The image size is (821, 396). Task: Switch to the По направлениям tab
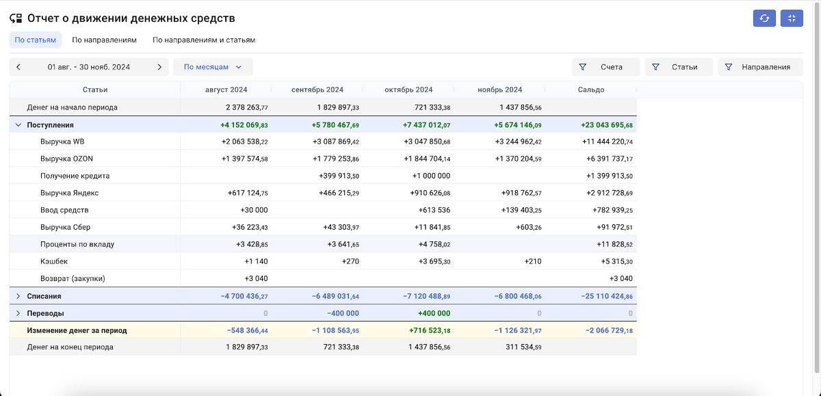pos(104,40)
